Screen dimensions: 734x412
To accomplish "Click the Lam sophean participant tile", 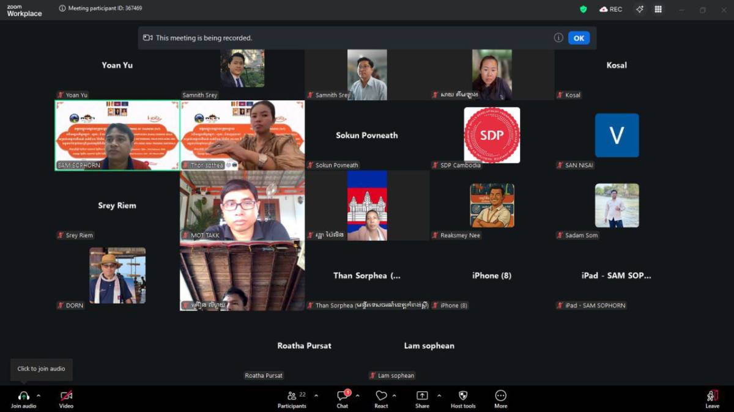I will (429, 345).
